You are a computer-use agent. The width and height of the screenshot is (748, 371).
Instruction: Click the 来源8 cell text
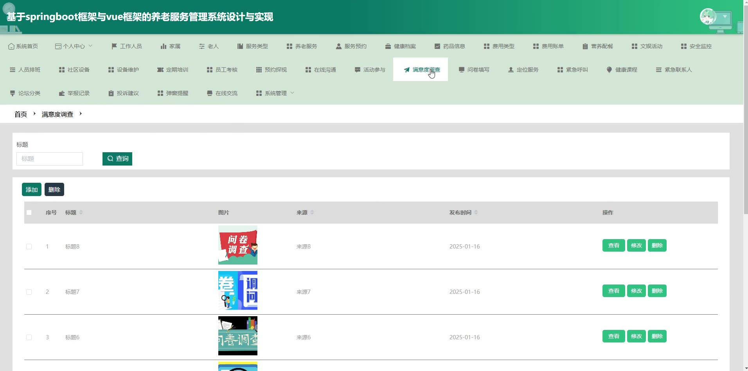(x=304, y=247)
